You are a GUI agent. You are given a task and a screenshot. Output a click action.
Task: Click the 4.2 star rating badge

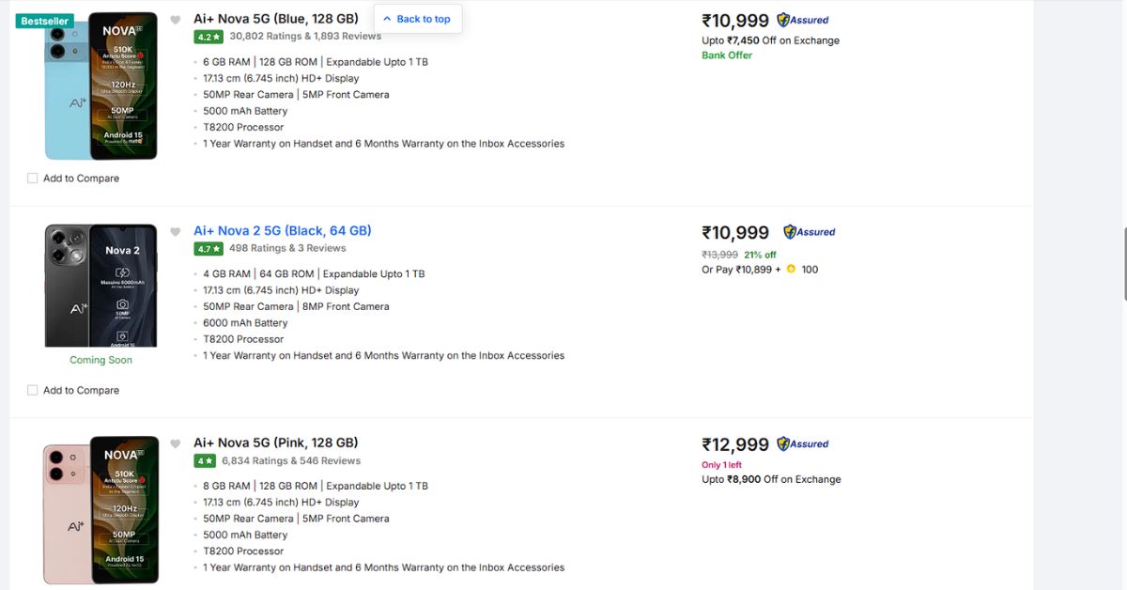(208, 37)
